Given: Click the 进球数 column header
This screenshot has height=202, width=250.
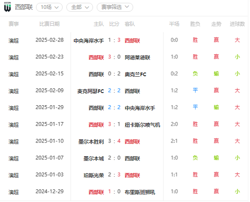Looking at the screenshot, I should [x=237, y=24].
